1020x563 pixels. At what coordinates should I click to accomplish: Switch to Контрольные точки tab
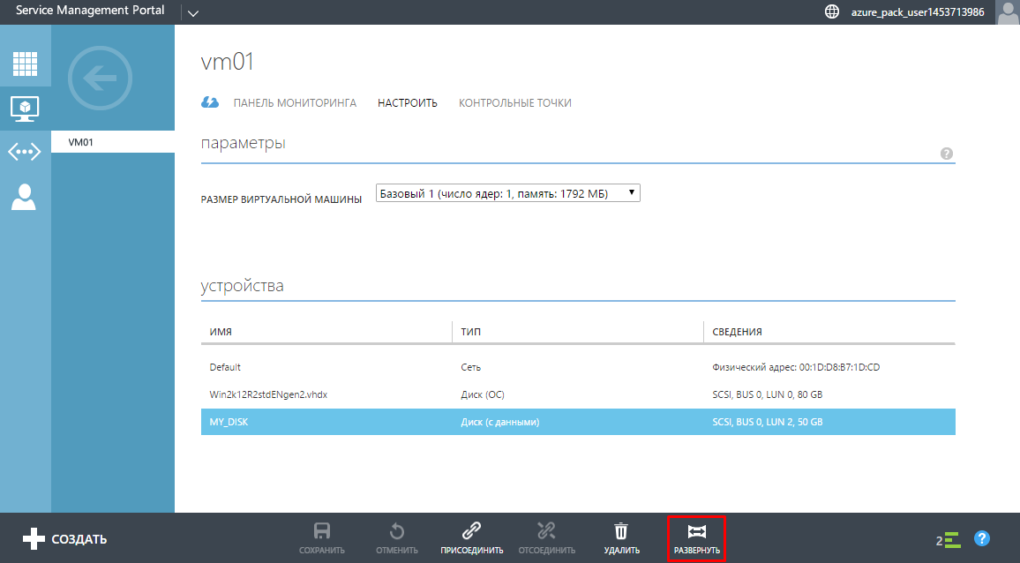pyautogui.click(x=514, y=103)
